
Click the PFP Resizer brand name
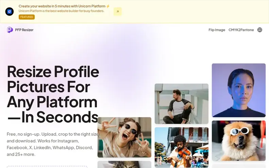(x=24, y=30)
